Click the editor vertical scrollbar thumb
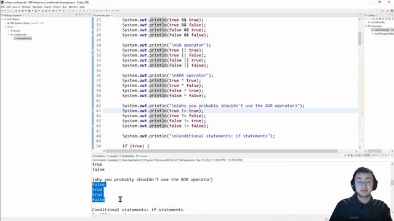 [360, 38]
